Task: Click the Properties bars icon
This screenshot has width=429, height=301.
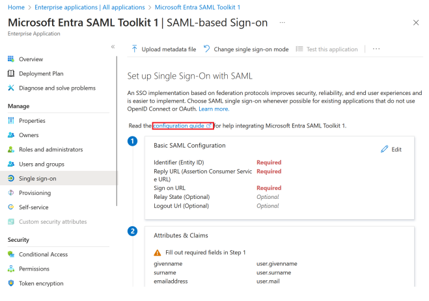Action: pyautogui.click(x=11, y=120)
